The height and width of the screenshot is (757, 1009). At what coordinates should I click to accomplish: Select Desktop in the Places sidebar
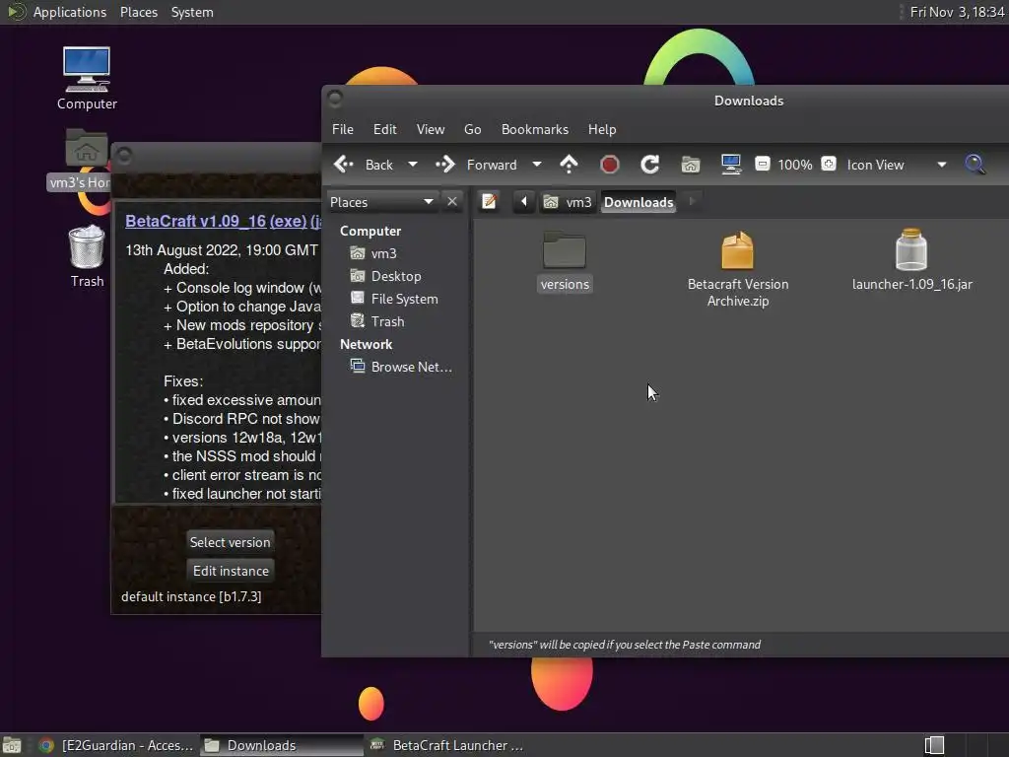(396, 276)
